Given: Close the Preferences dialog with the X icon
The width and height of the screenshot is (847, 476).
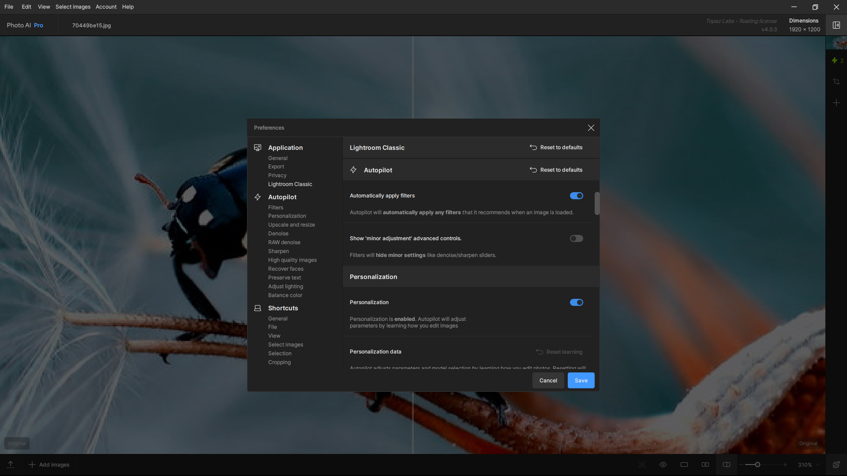Looking at the screenshot, I should coord(591,128).
